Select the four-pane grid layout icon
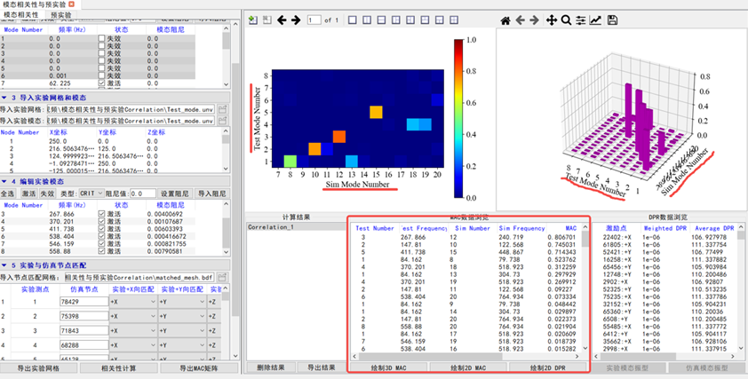The height and width of the screenshot is (379, 748). 454,20
